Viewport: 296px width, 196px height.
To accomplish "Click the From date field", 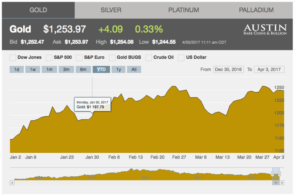I will (228, 70).
